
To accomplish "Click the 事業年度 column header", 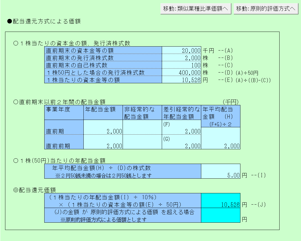I will click(64, 113).
